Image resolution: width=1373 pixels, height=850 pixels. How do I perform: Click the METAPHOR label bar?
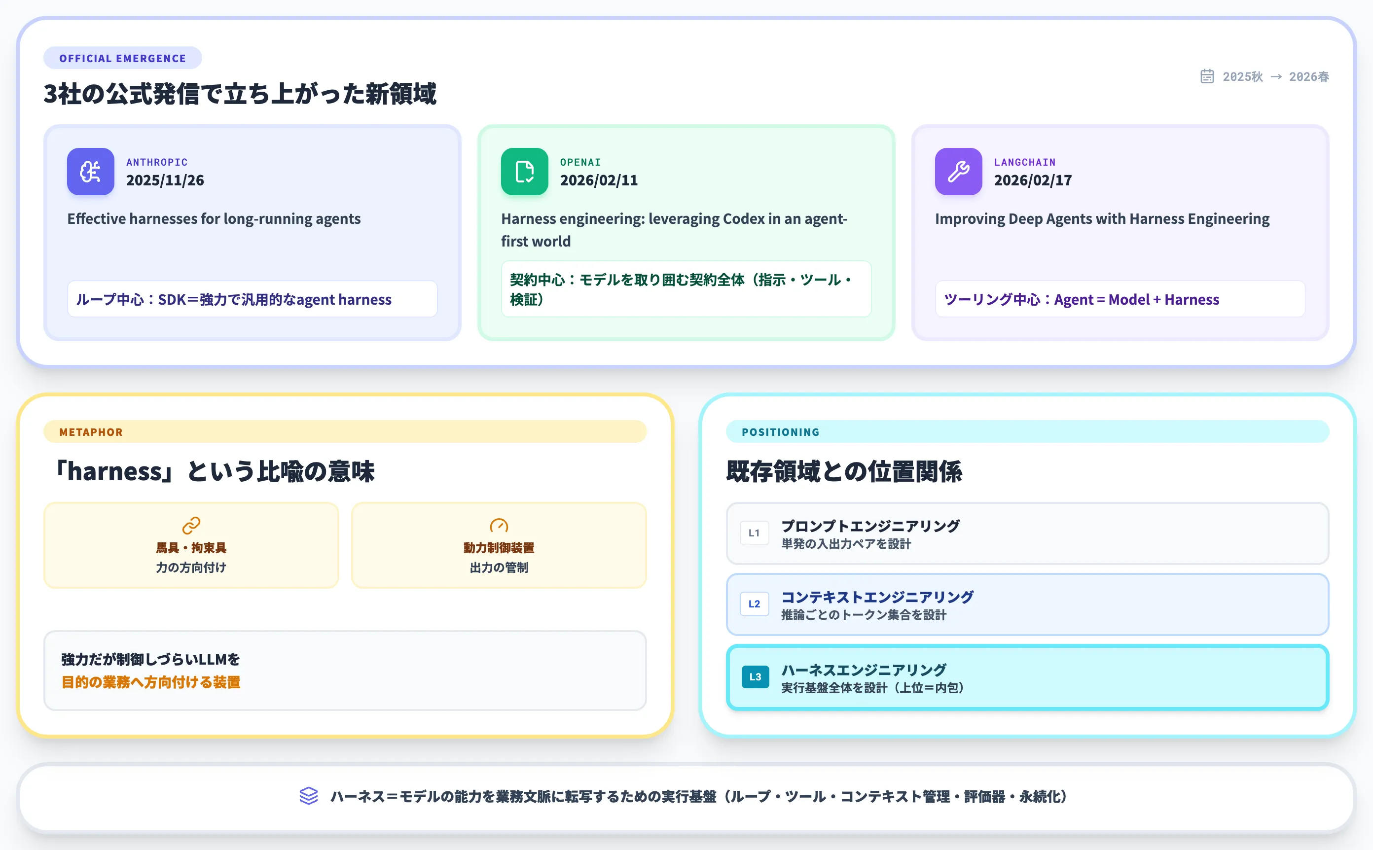pyautogui.click(x=345, y=432)
